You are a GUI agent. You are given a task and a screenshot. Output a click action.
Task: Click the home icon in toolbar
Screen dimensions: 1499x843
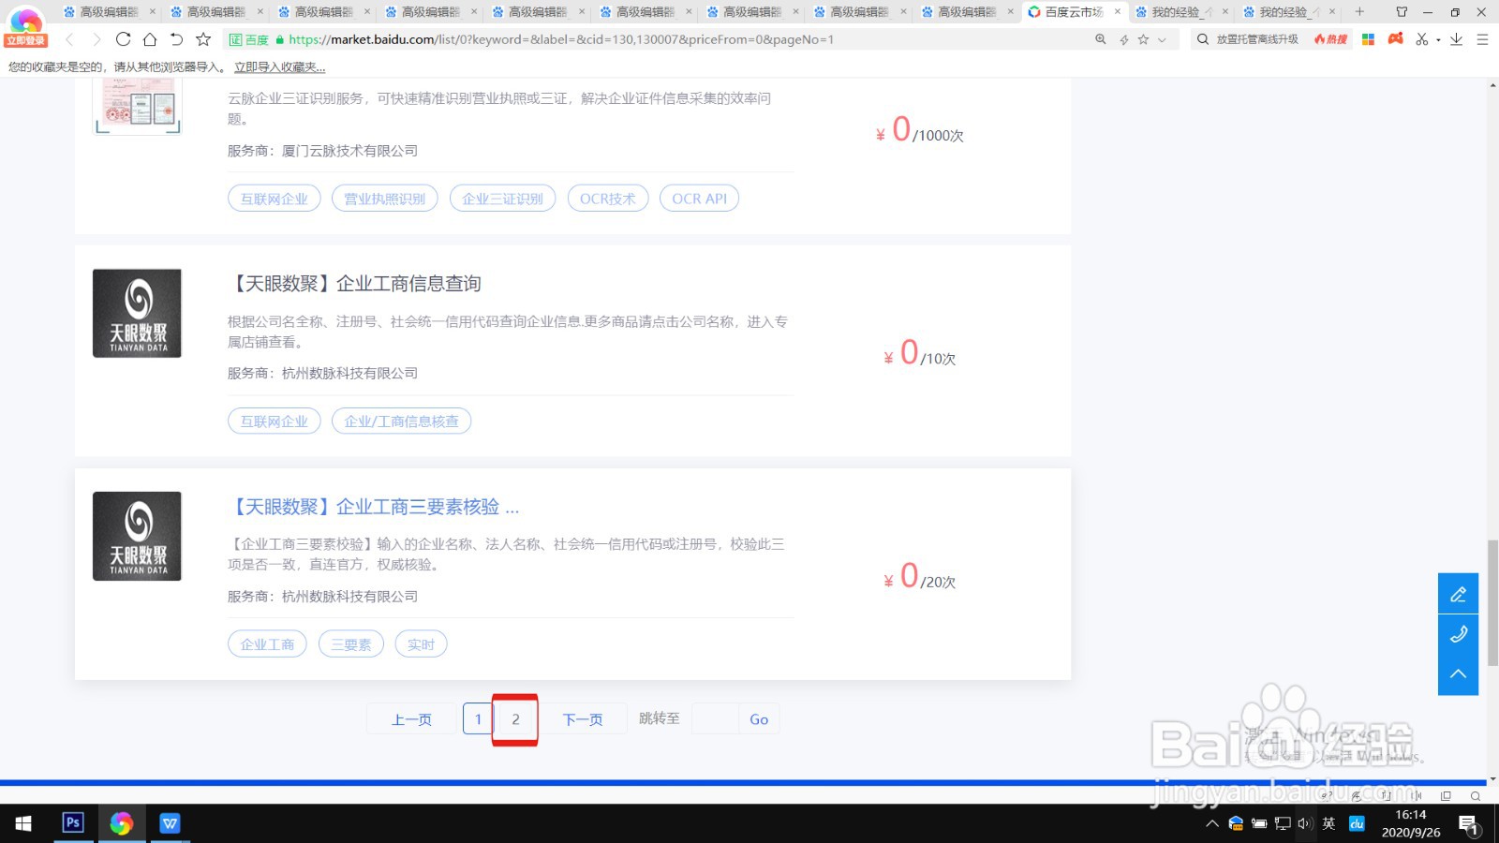pyautogui.click(x=148, y=39)
